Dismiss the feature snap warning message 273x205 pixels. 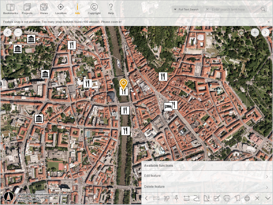pos(268,22)
